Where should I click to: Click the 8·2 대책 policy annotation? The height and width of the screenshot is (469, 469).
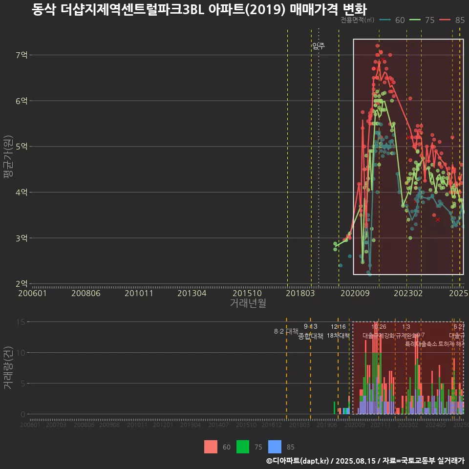coord(286,331)
